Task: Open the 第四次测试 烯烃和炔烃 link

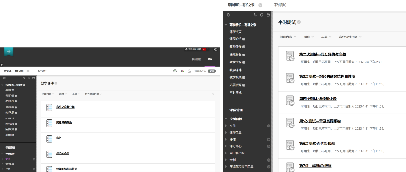Action: [x=317, y=99]
